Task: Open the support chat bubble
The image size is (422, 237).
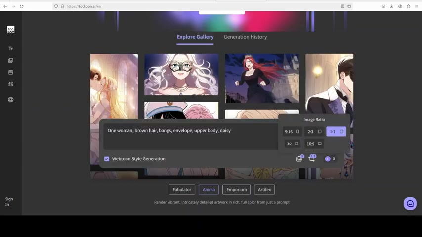Action: 410,203
